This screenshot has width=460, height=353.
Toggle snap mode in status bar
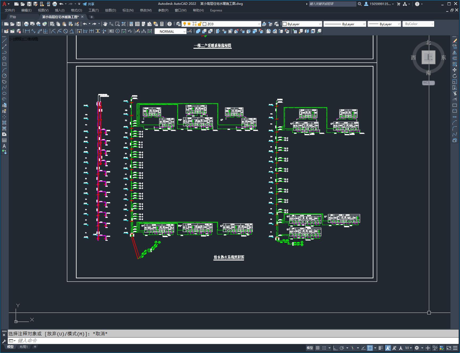324,348
